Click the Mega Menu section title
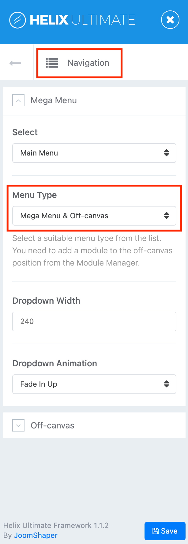Screen dimensions: 188x544 tap(54, 101)
